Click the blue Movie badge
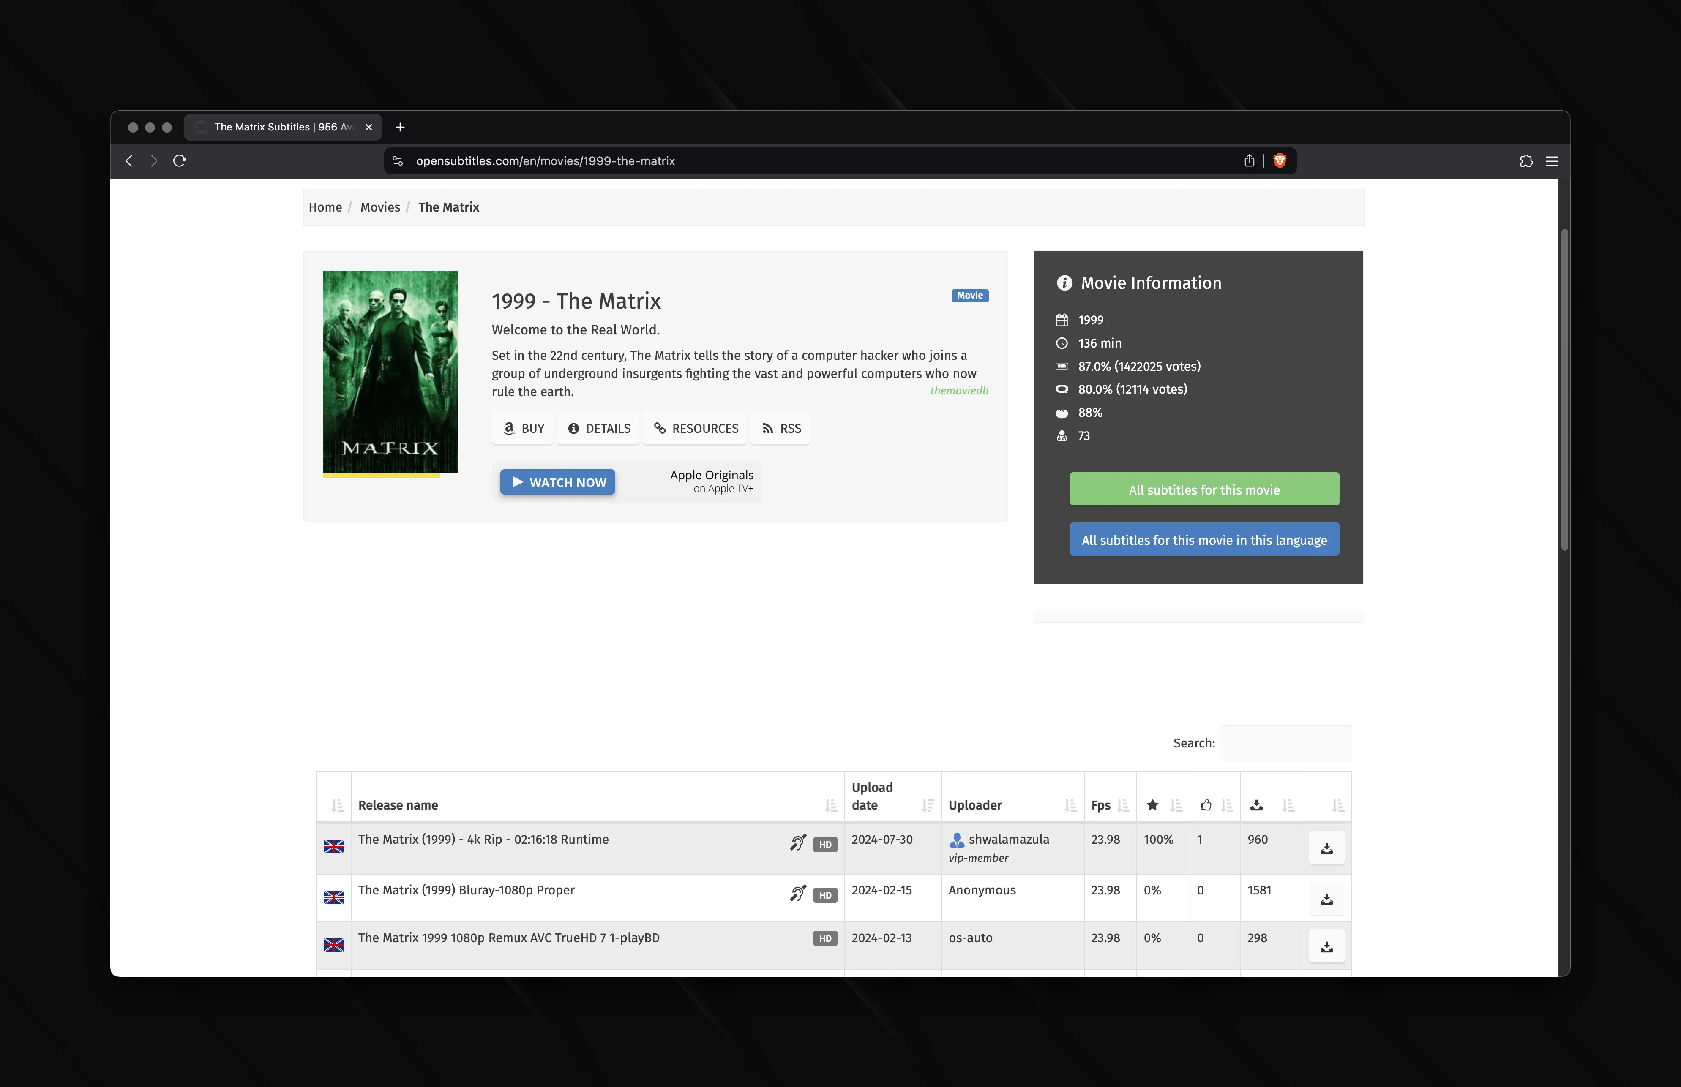The width and height of the screenshot is (1681, 1087). 969,296
